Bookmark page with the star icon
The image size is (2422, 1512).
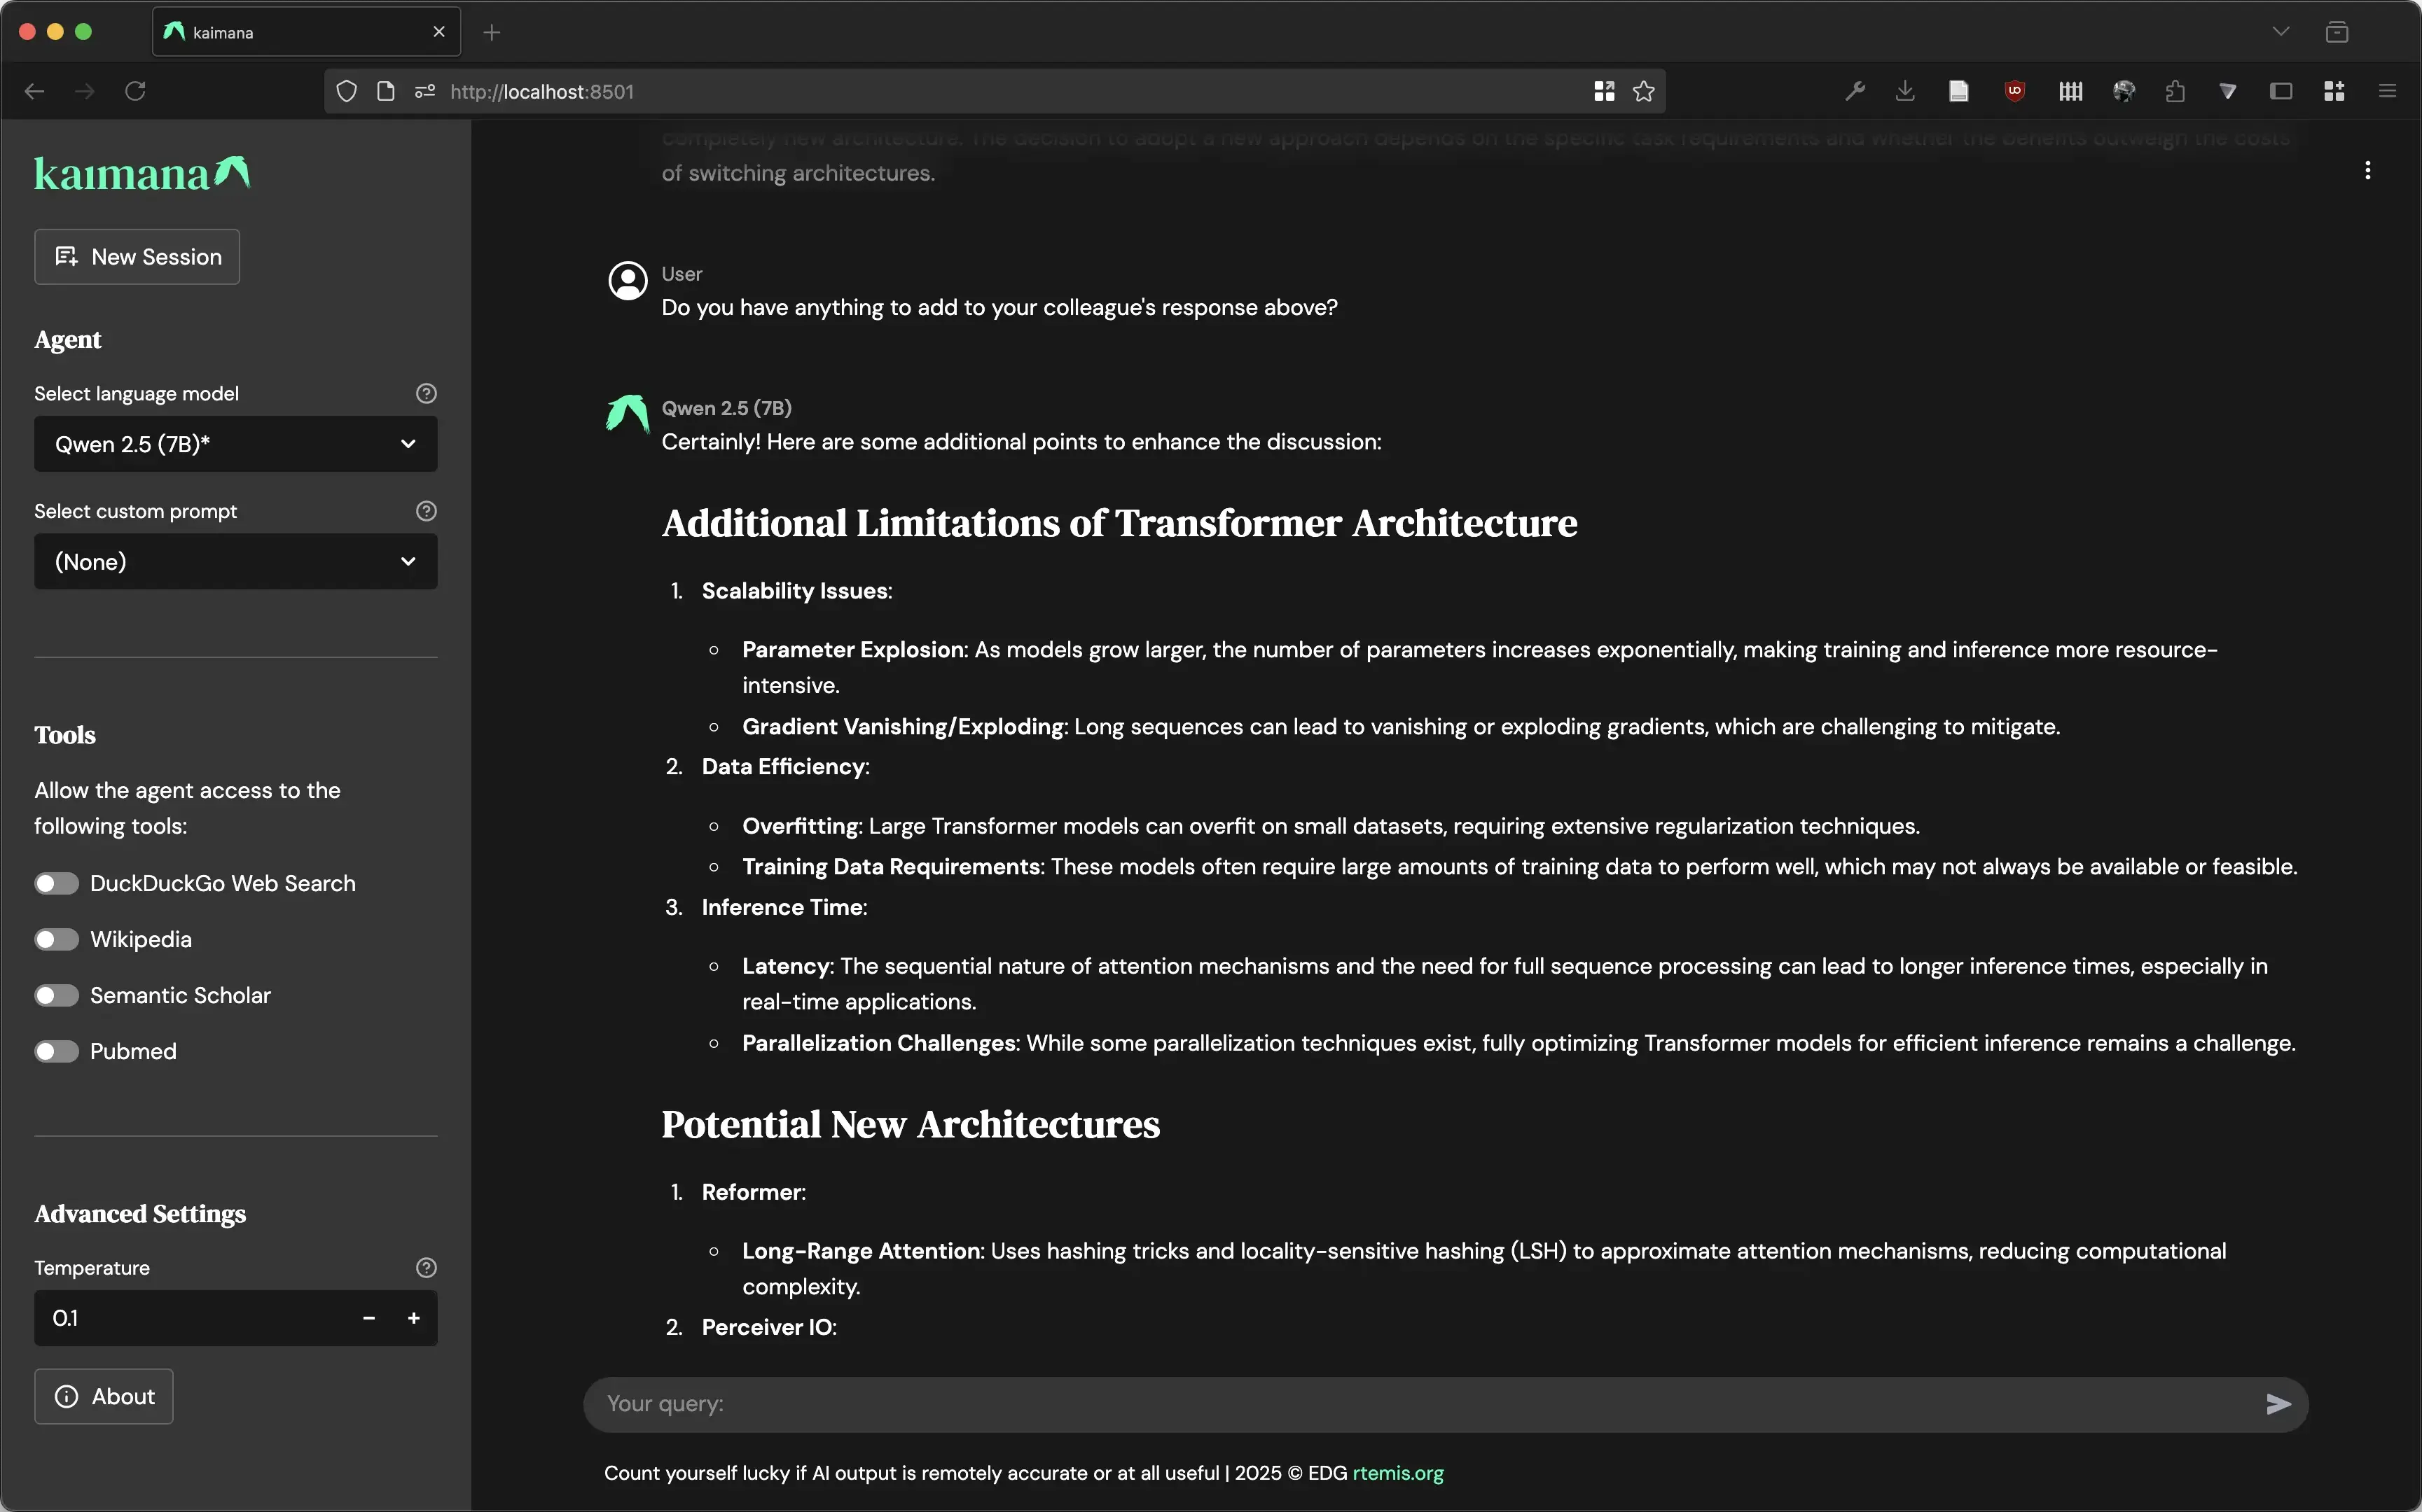(x=1644, y=92)
